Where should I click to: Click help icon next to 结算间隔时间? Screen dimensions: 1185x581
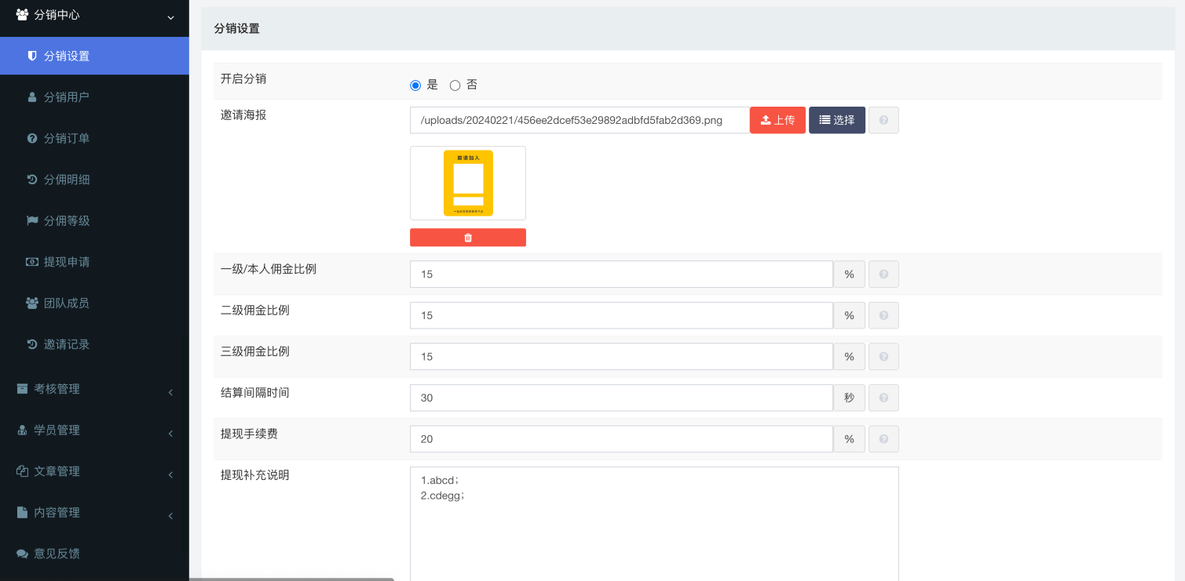(883, 398)
